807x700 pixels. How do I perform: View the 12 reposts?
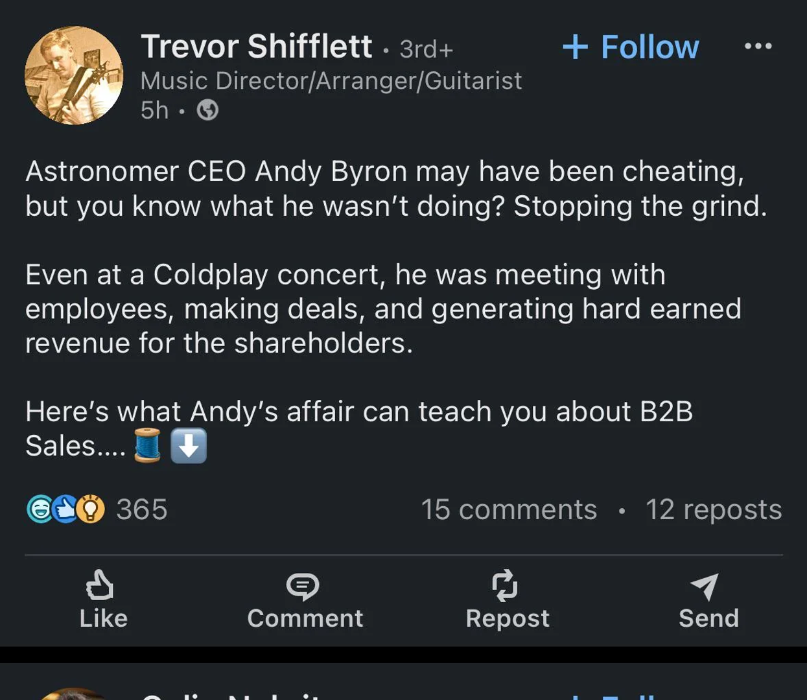714,509
